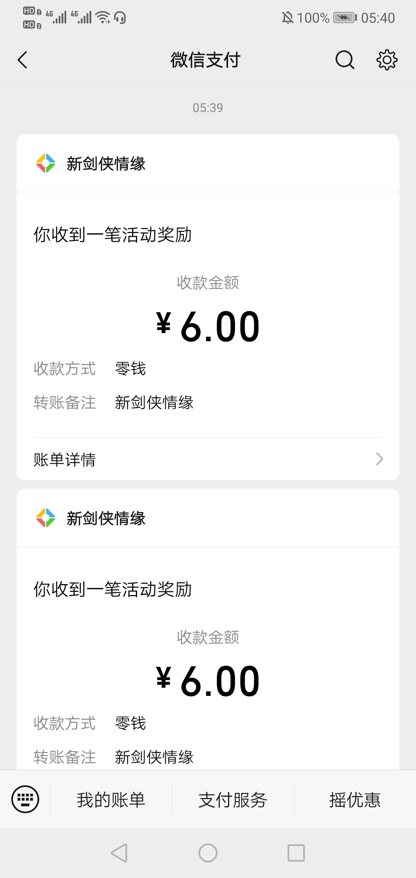Switch to keyboard input icon
This screenshot has width=416, height=878.
pos(25,799)
